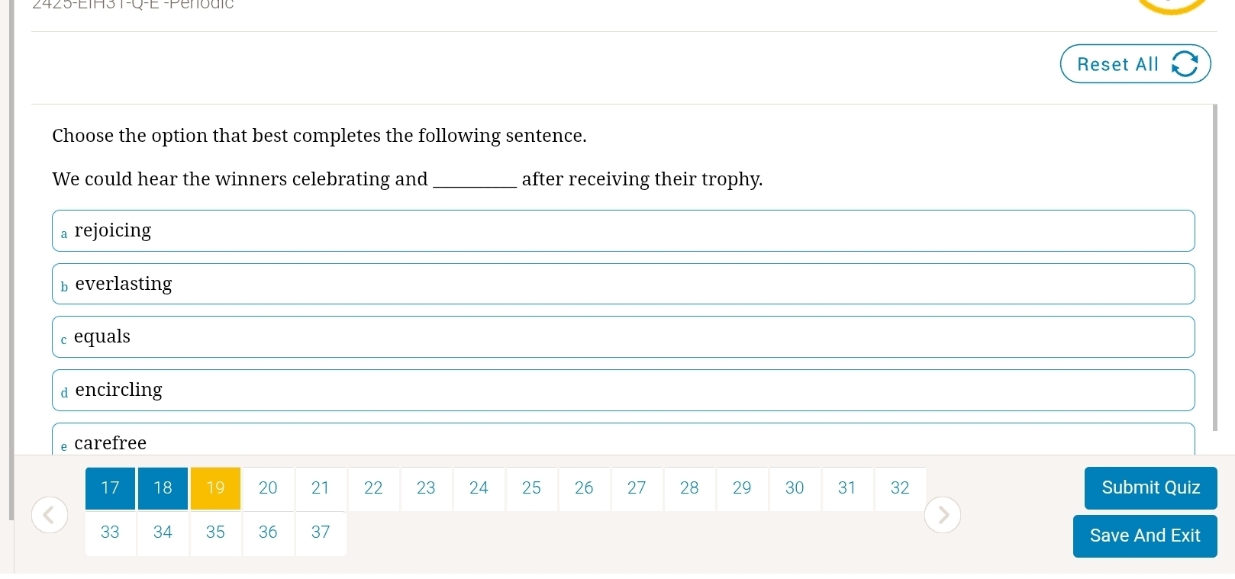Click Save And Exit button
Viewport: 1235px width, 579px height.
[x=1145, y=536]
